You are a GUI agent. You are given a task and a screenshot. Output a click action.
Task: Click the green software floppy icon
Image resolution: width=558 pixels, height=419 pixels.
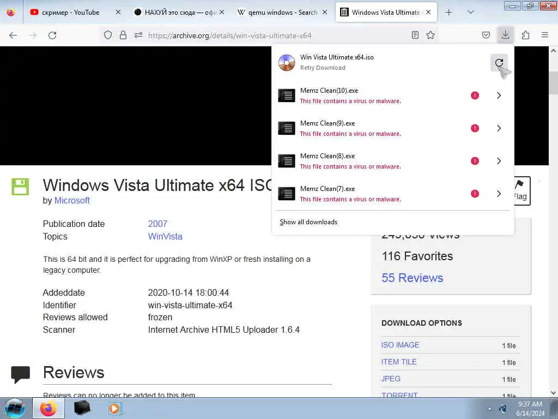coord(20,187)
